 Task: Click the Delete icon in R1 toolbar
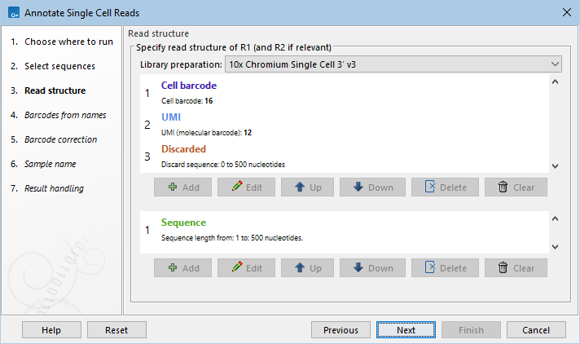tap(429, 187)
